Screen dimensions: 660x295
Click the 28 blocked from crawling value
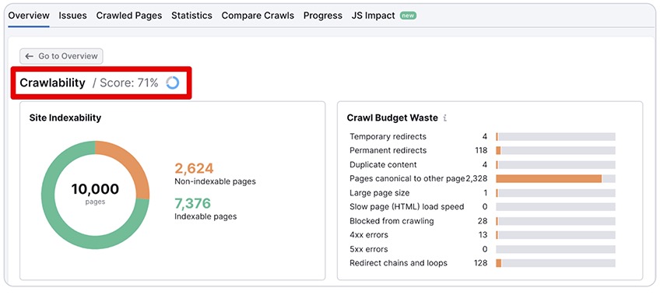[x=483, y=221]
